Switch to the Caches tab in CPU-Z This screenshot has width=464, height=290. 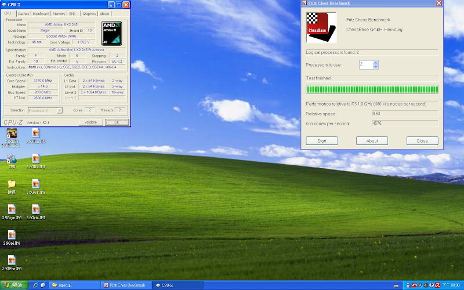click(24, 13)
